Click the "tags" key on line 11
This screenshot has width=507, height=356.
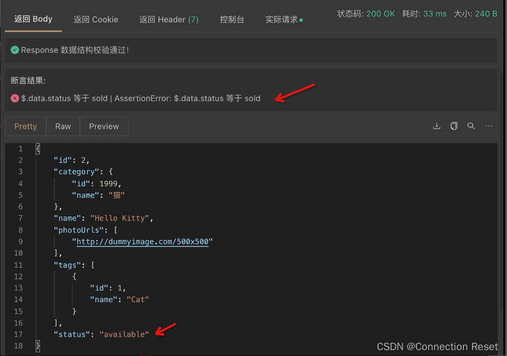coord(67,265)
